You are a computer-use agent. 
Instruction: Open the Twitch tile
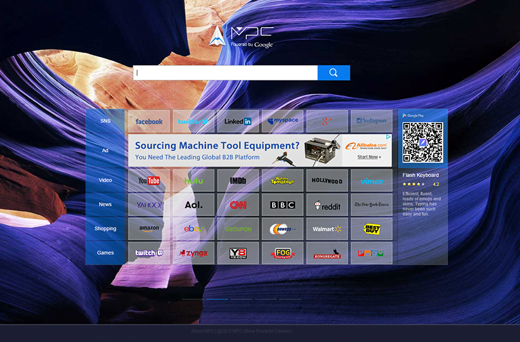click(149, 253)
